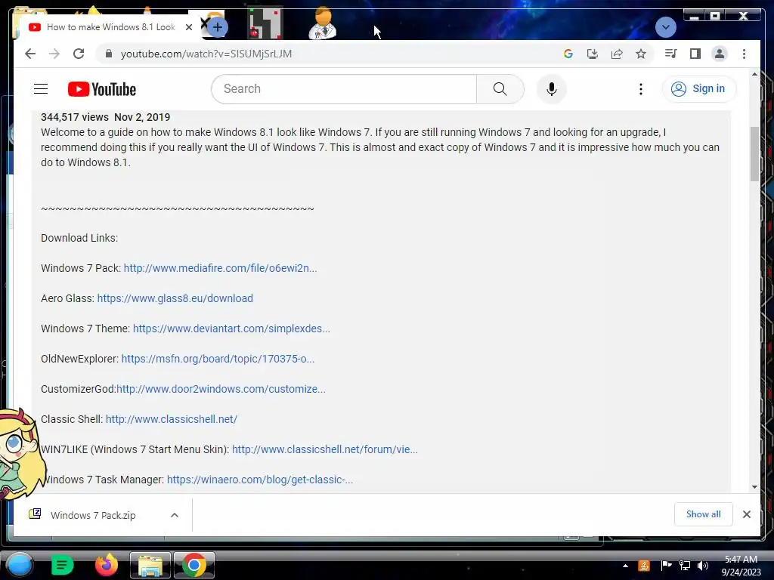The height and width of the screenshot is (580, 774).
Task: Open Action Center flag icon
Action: pos(665,566)
